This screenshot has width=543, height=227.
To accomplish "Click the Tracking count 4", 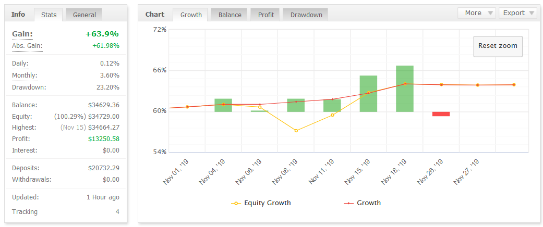I will click(117, 212).
